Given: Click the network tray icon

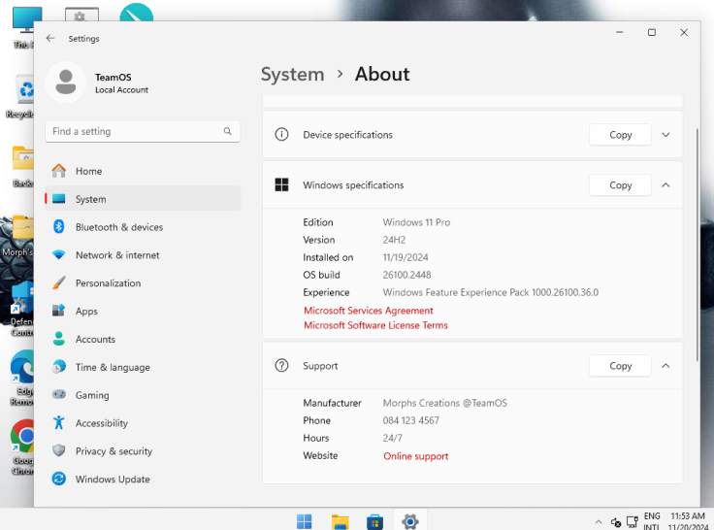Looking at the screenshot, I should point(633,522).
